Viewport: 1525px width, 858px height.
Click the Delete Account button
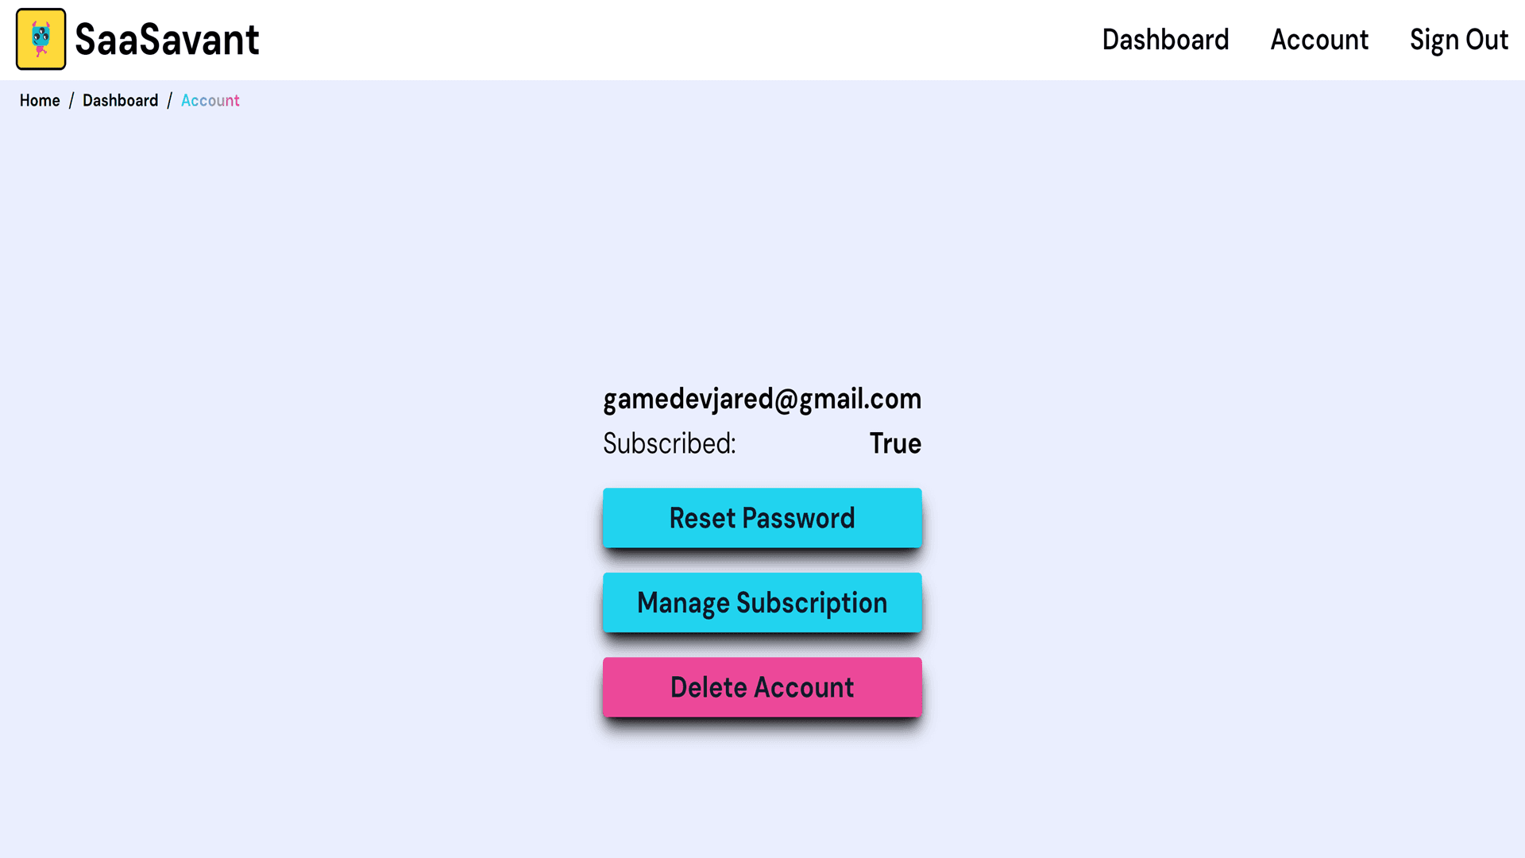tap(762, 687)
